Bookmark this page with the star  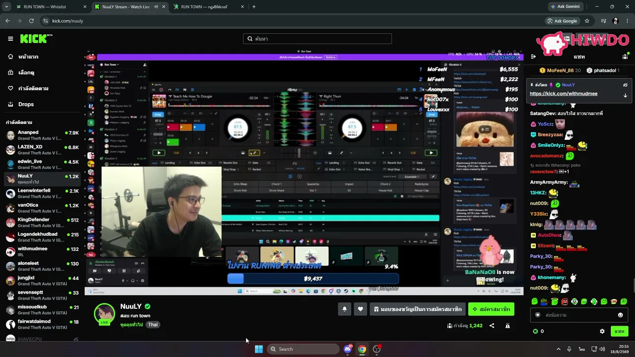tap(587, 21)
